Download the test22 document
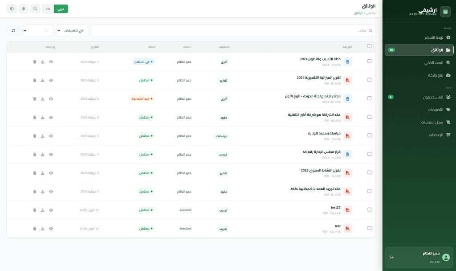Viewport: 456px width, 271px height. click(x=43, y=210)
